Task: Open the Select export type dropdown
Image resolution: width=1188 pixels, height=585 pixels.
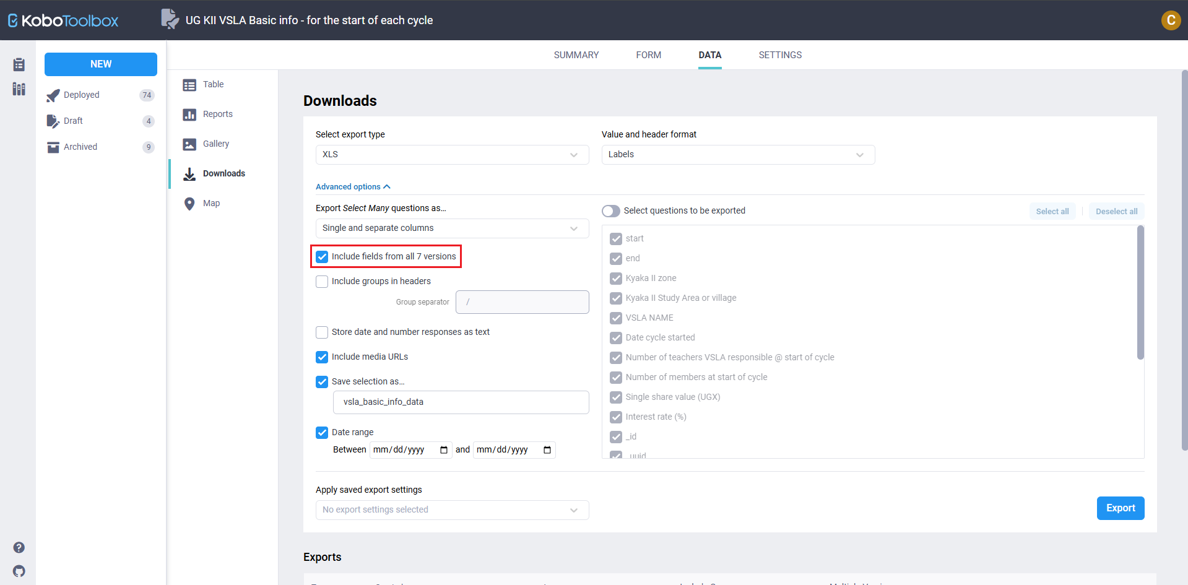Action: click(452, 155)
